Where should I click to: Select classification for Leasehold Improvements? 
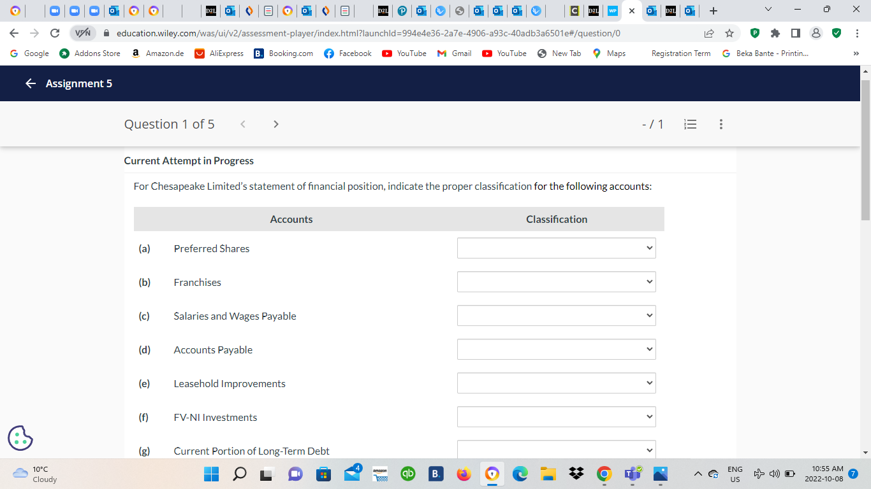click(x=557, y=383)
